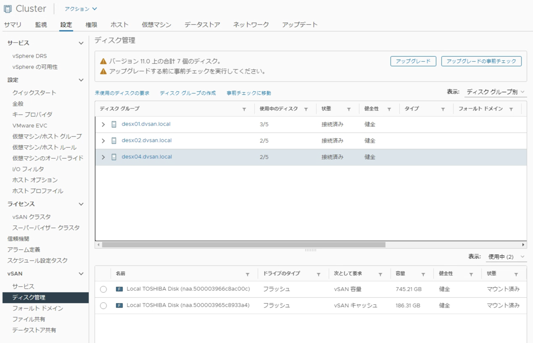Screen dimensions: 533x343
Task: Open filter for ドライブのタイプ column
Action: point(318,274)
